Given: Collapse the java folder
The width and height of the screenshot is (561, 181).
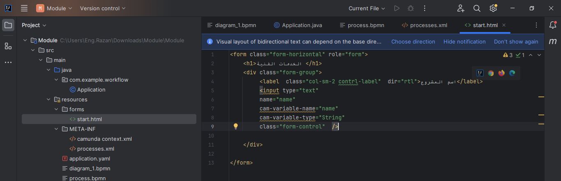Looking at the screenshot, I should [x=48, y=70].
